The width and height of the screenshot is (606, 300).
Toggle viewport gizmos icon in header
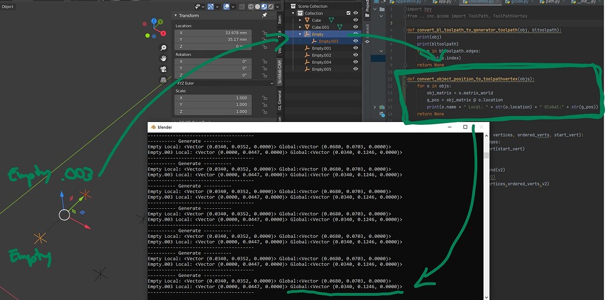click(211, 7)
